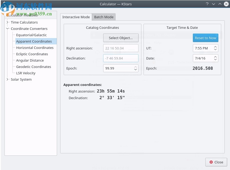The width and height of the screenshot is (230, 170).
Task: Choose Geodetic Coordinates module
Action: (x=33, y=67)
